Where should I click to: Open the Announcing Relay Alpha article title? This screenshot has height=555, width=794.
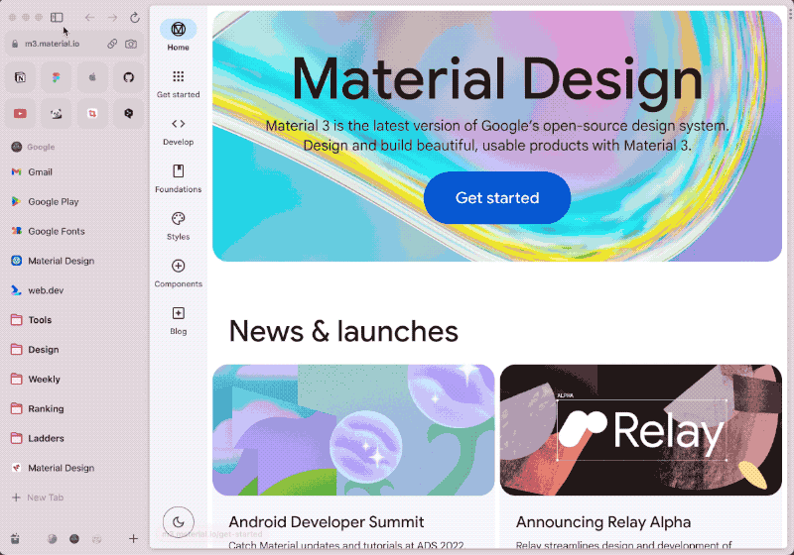click(x=603, y=522)
